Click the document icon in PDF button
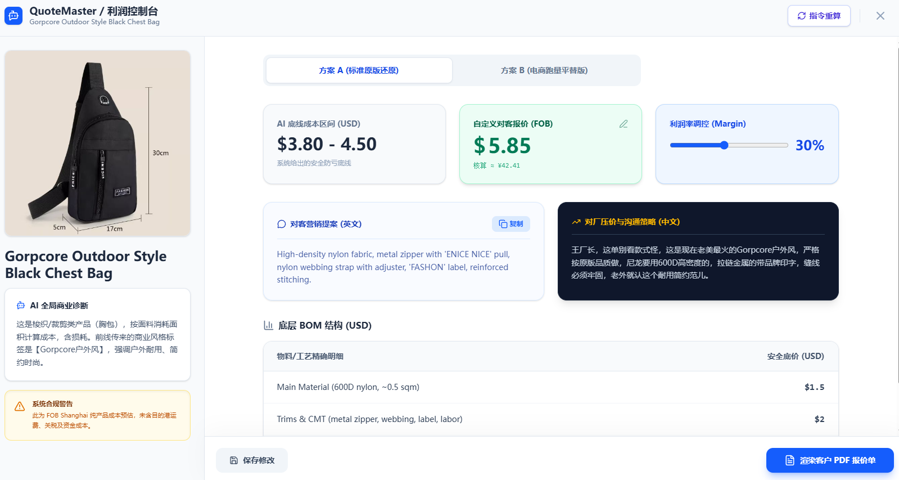 click(x=790, y=460)
